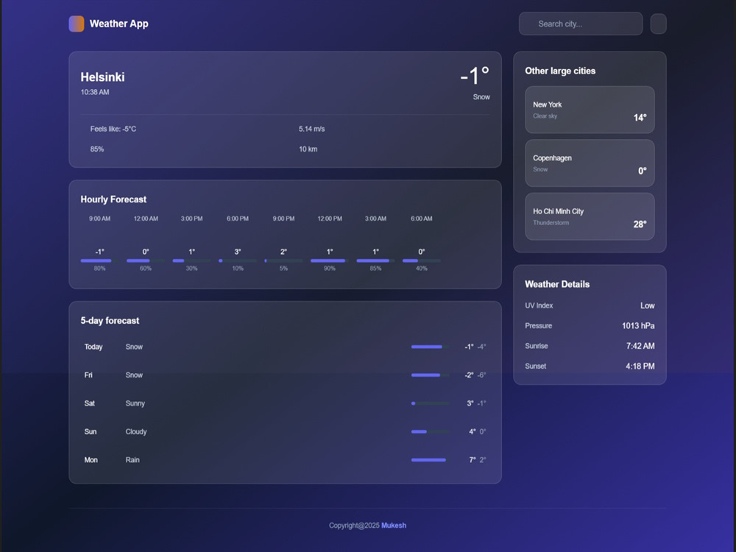The image size is (736, 552).
Task: Click the temperature bar in Sun row
Action: 431,431
